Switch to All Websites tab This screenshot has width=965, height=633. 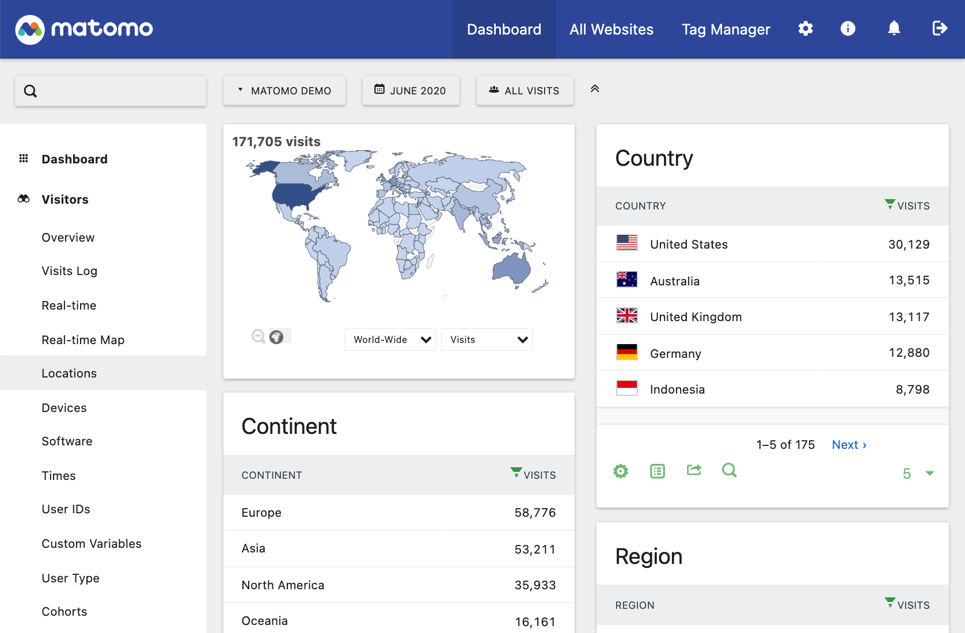tap(611, 29)
